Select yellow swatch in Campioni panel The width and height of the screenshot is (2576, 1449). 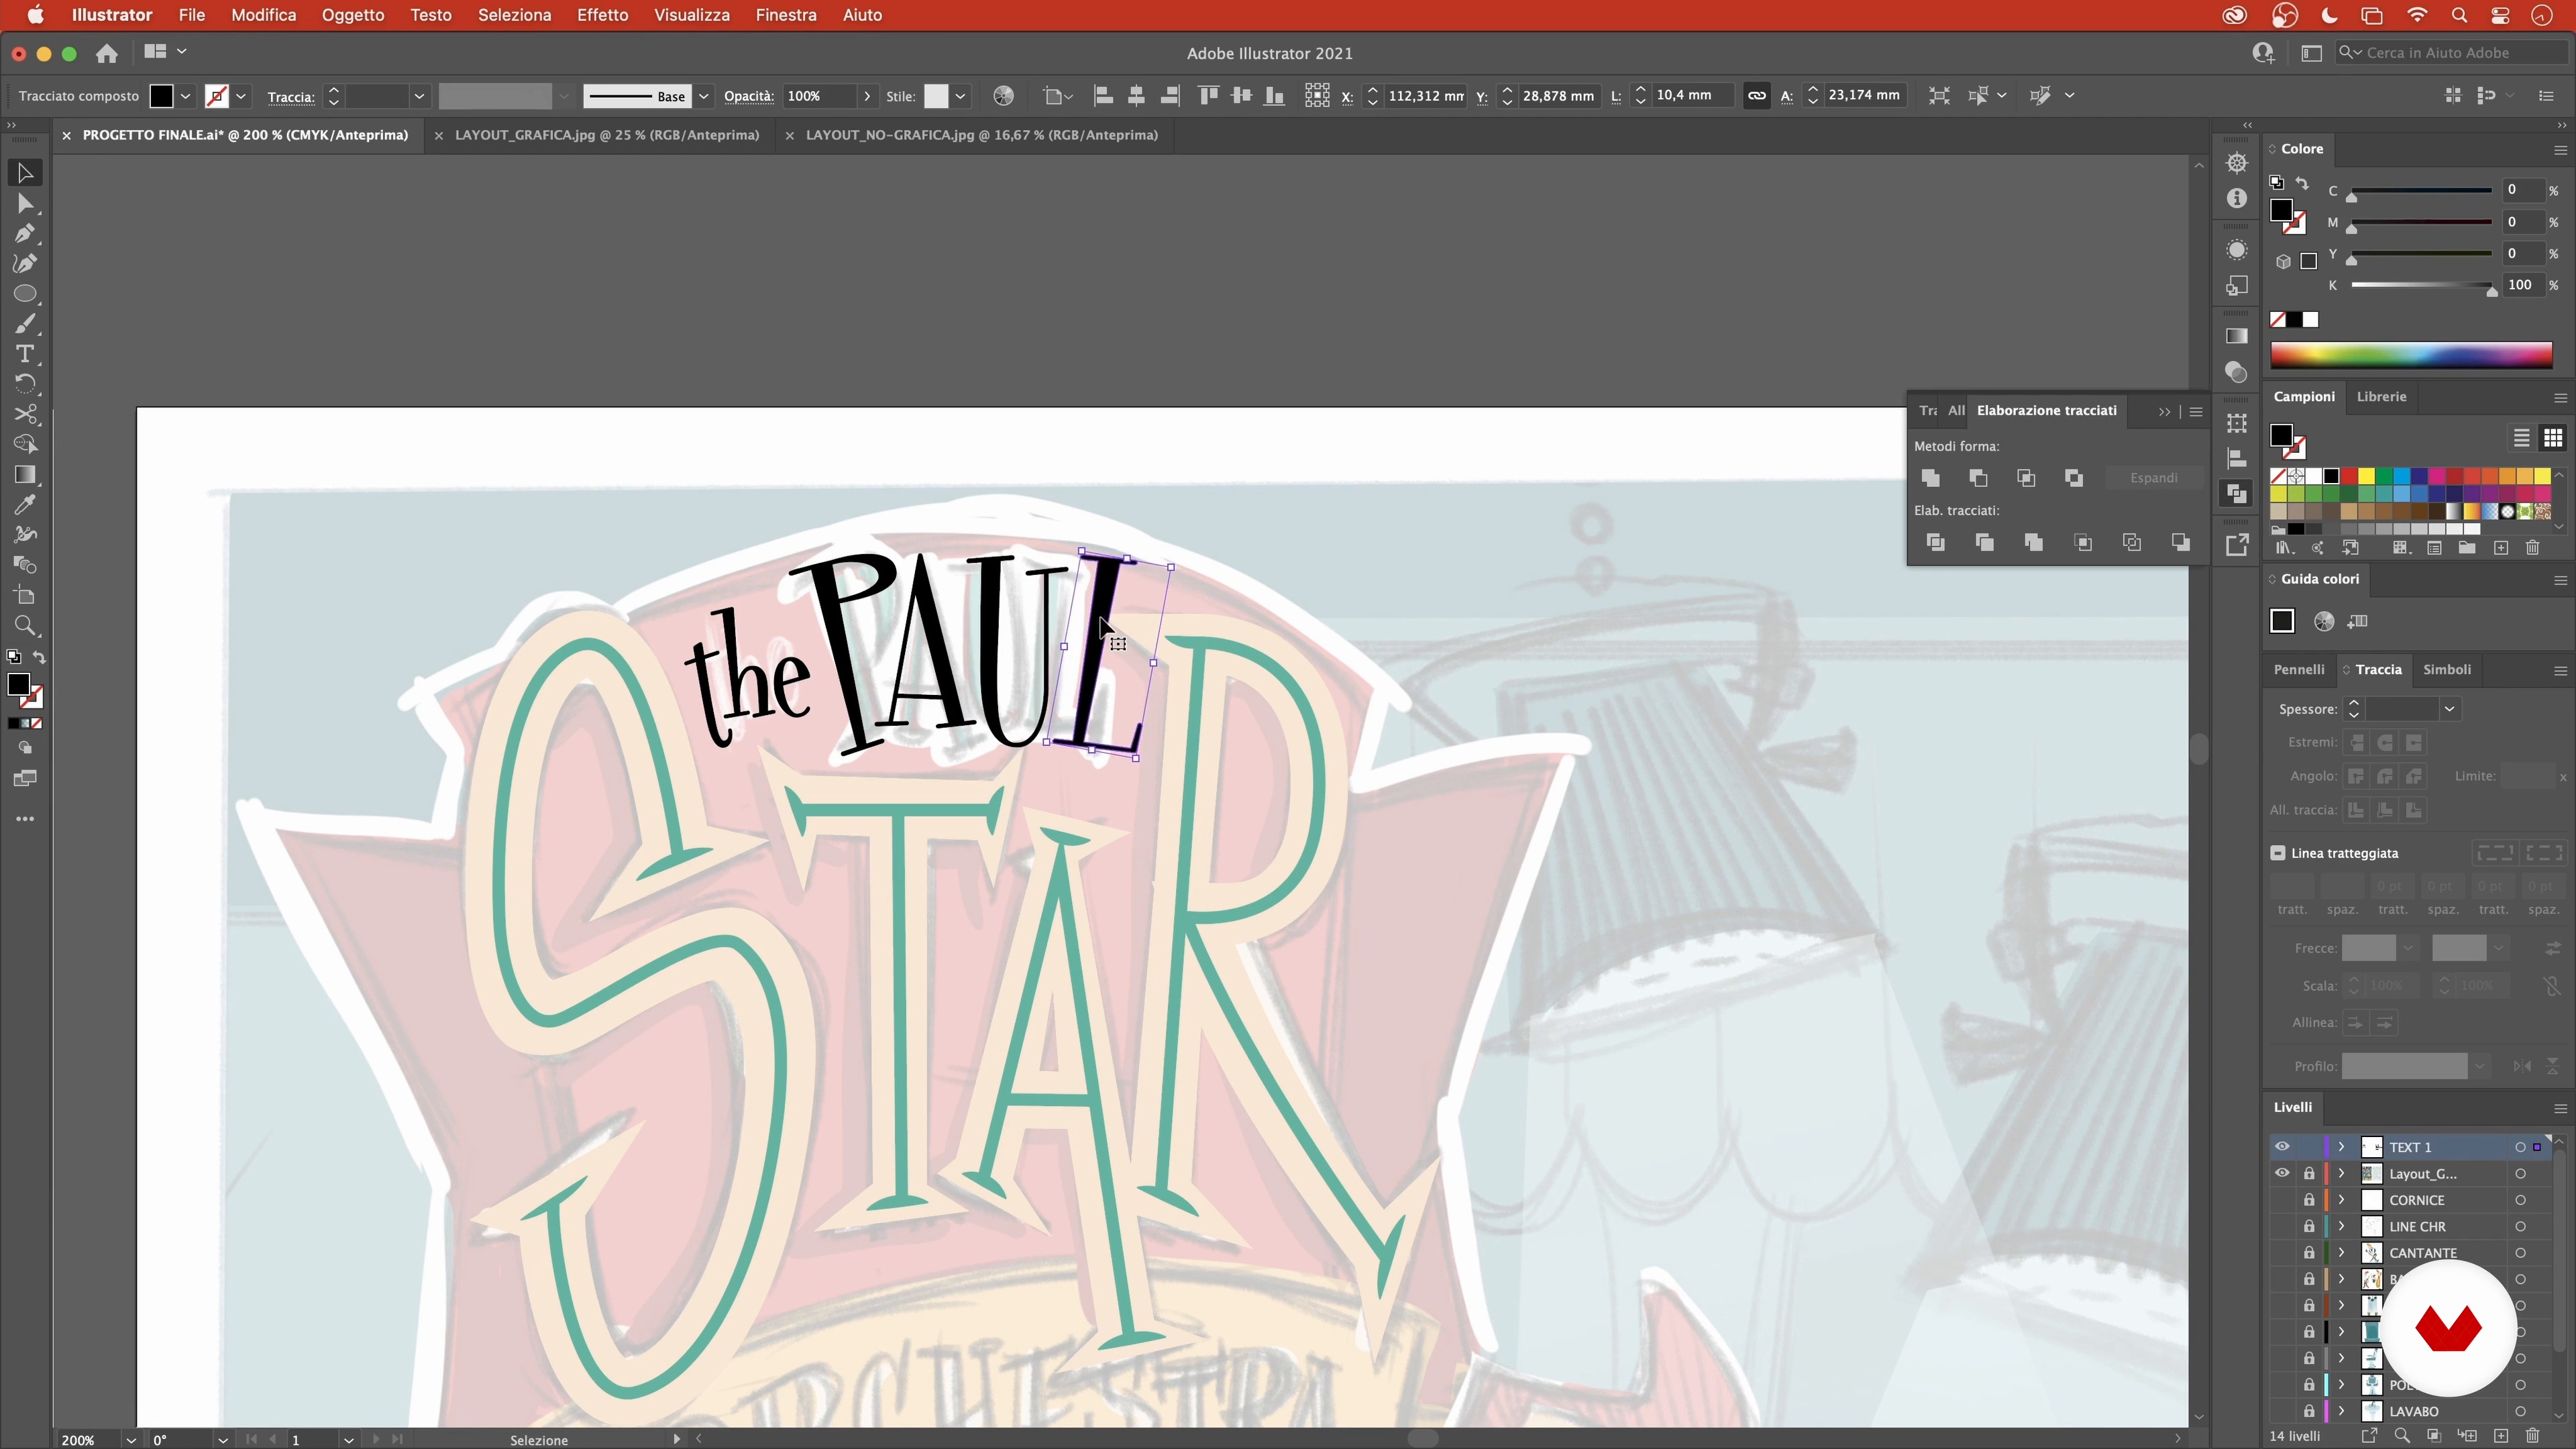click(x=2366, y=476)
